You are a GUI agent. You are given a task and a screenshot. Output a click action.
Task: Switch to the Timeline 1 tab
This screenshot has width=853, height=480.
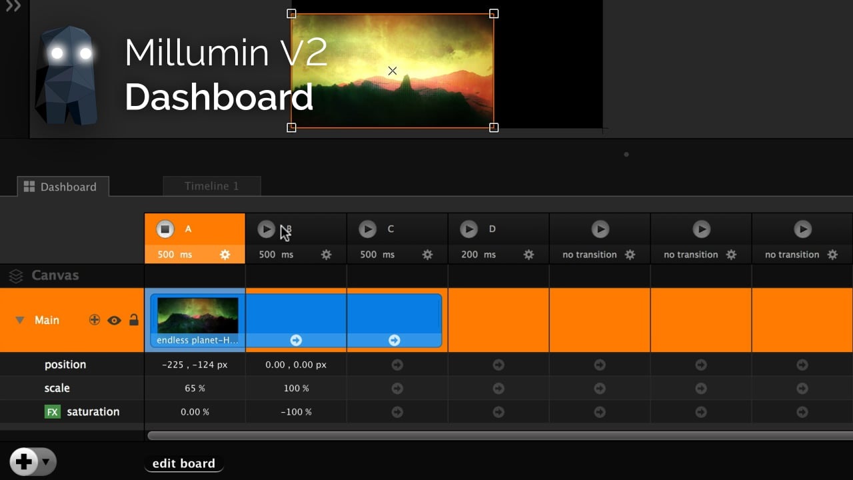point(212,186)
